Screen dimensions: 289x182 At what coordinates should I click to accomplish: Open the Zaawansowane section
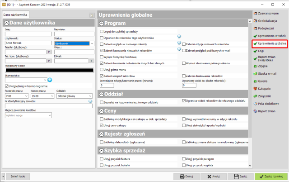266,13
